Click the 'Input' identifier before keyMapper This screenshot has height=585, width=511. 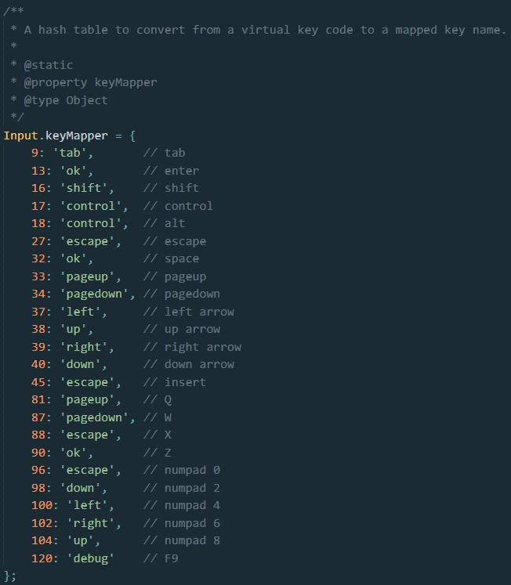20,135
